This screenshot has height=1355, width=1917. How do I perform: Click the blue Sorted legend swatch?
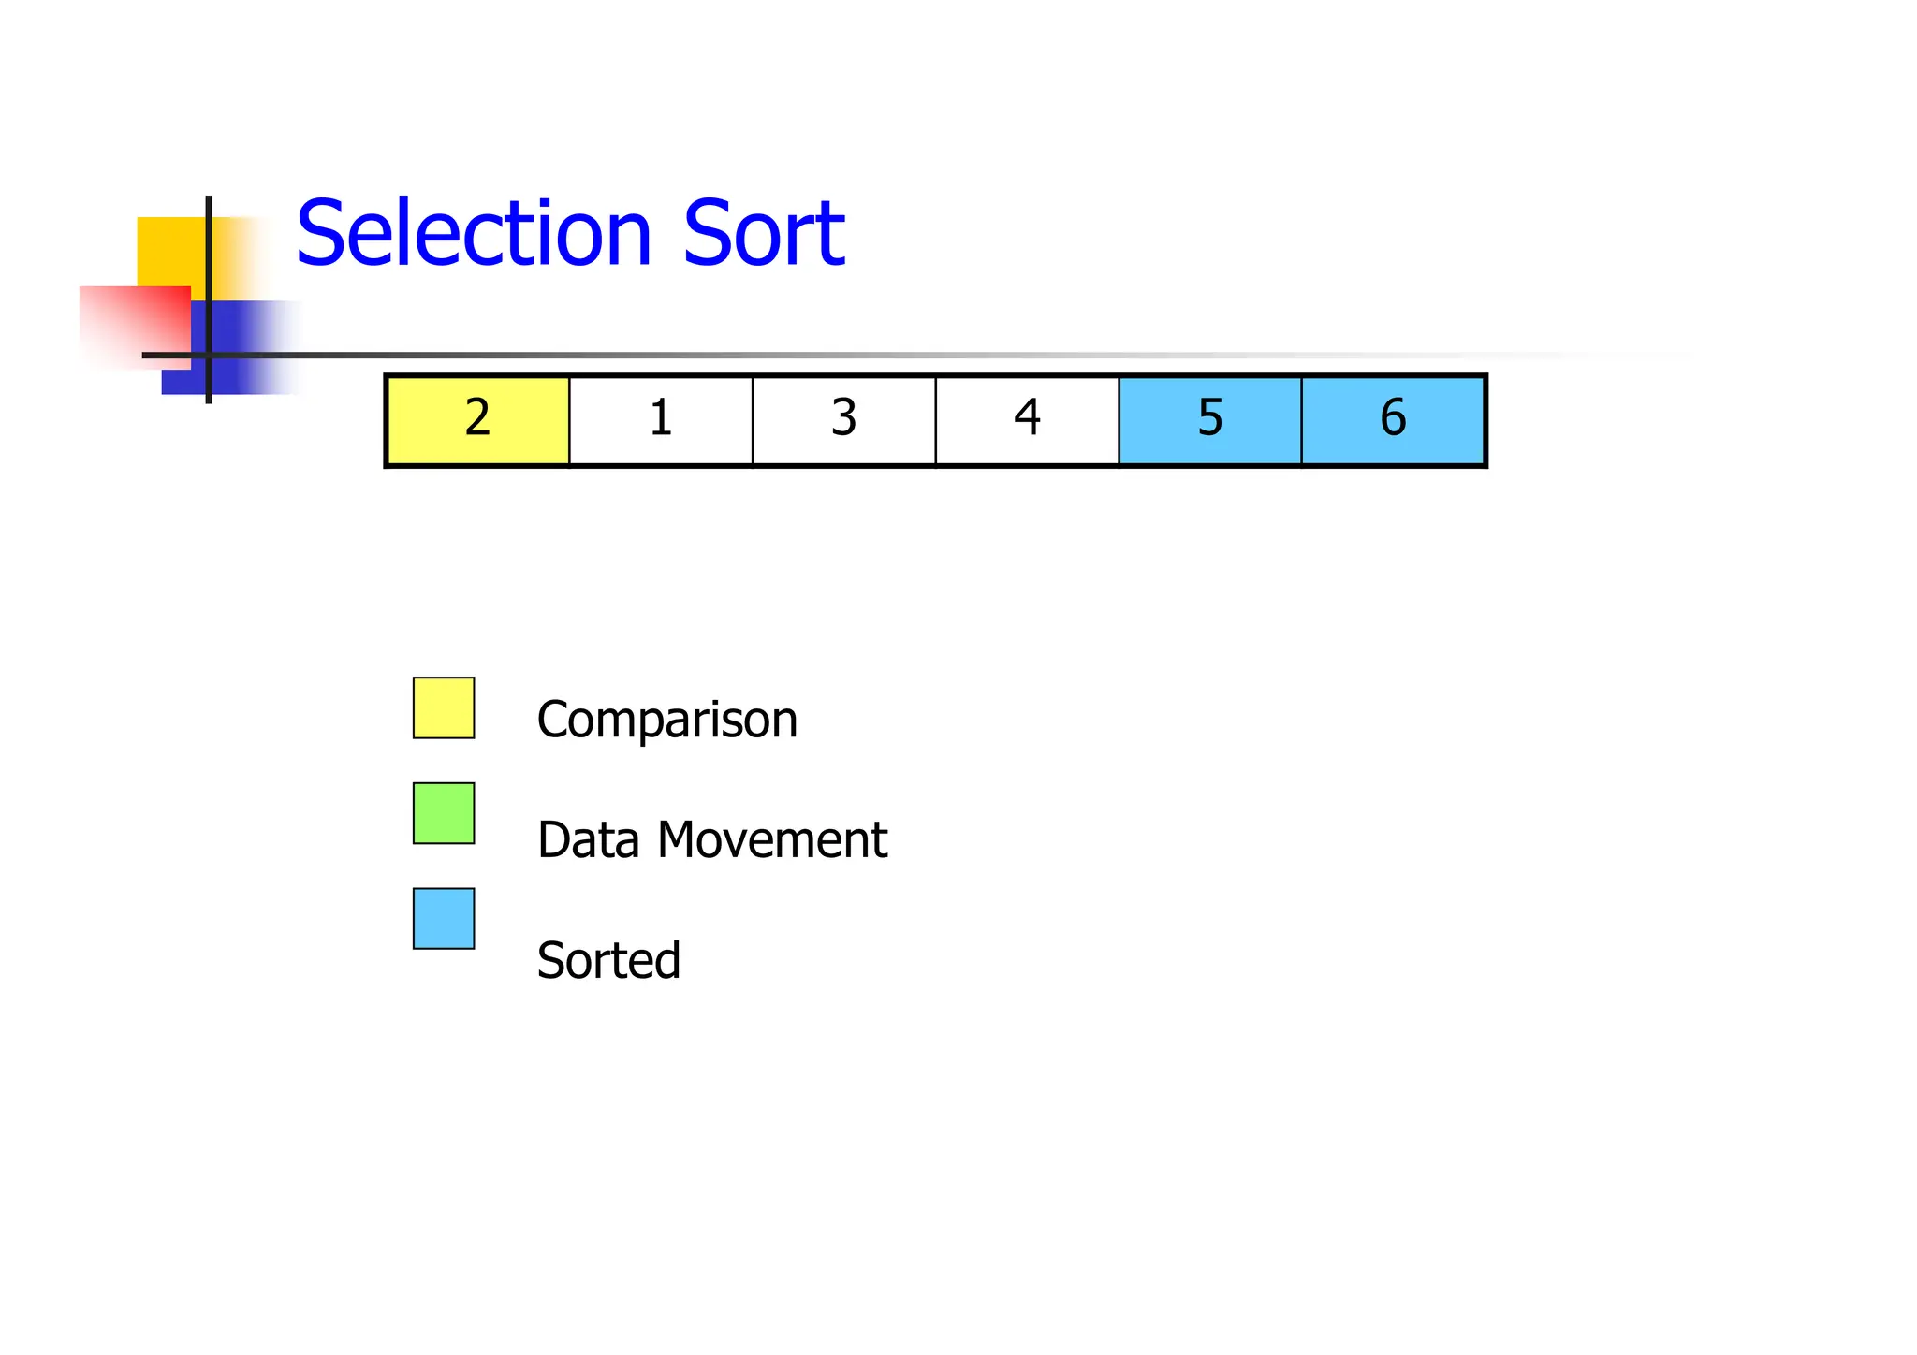[x=444, y=919]
